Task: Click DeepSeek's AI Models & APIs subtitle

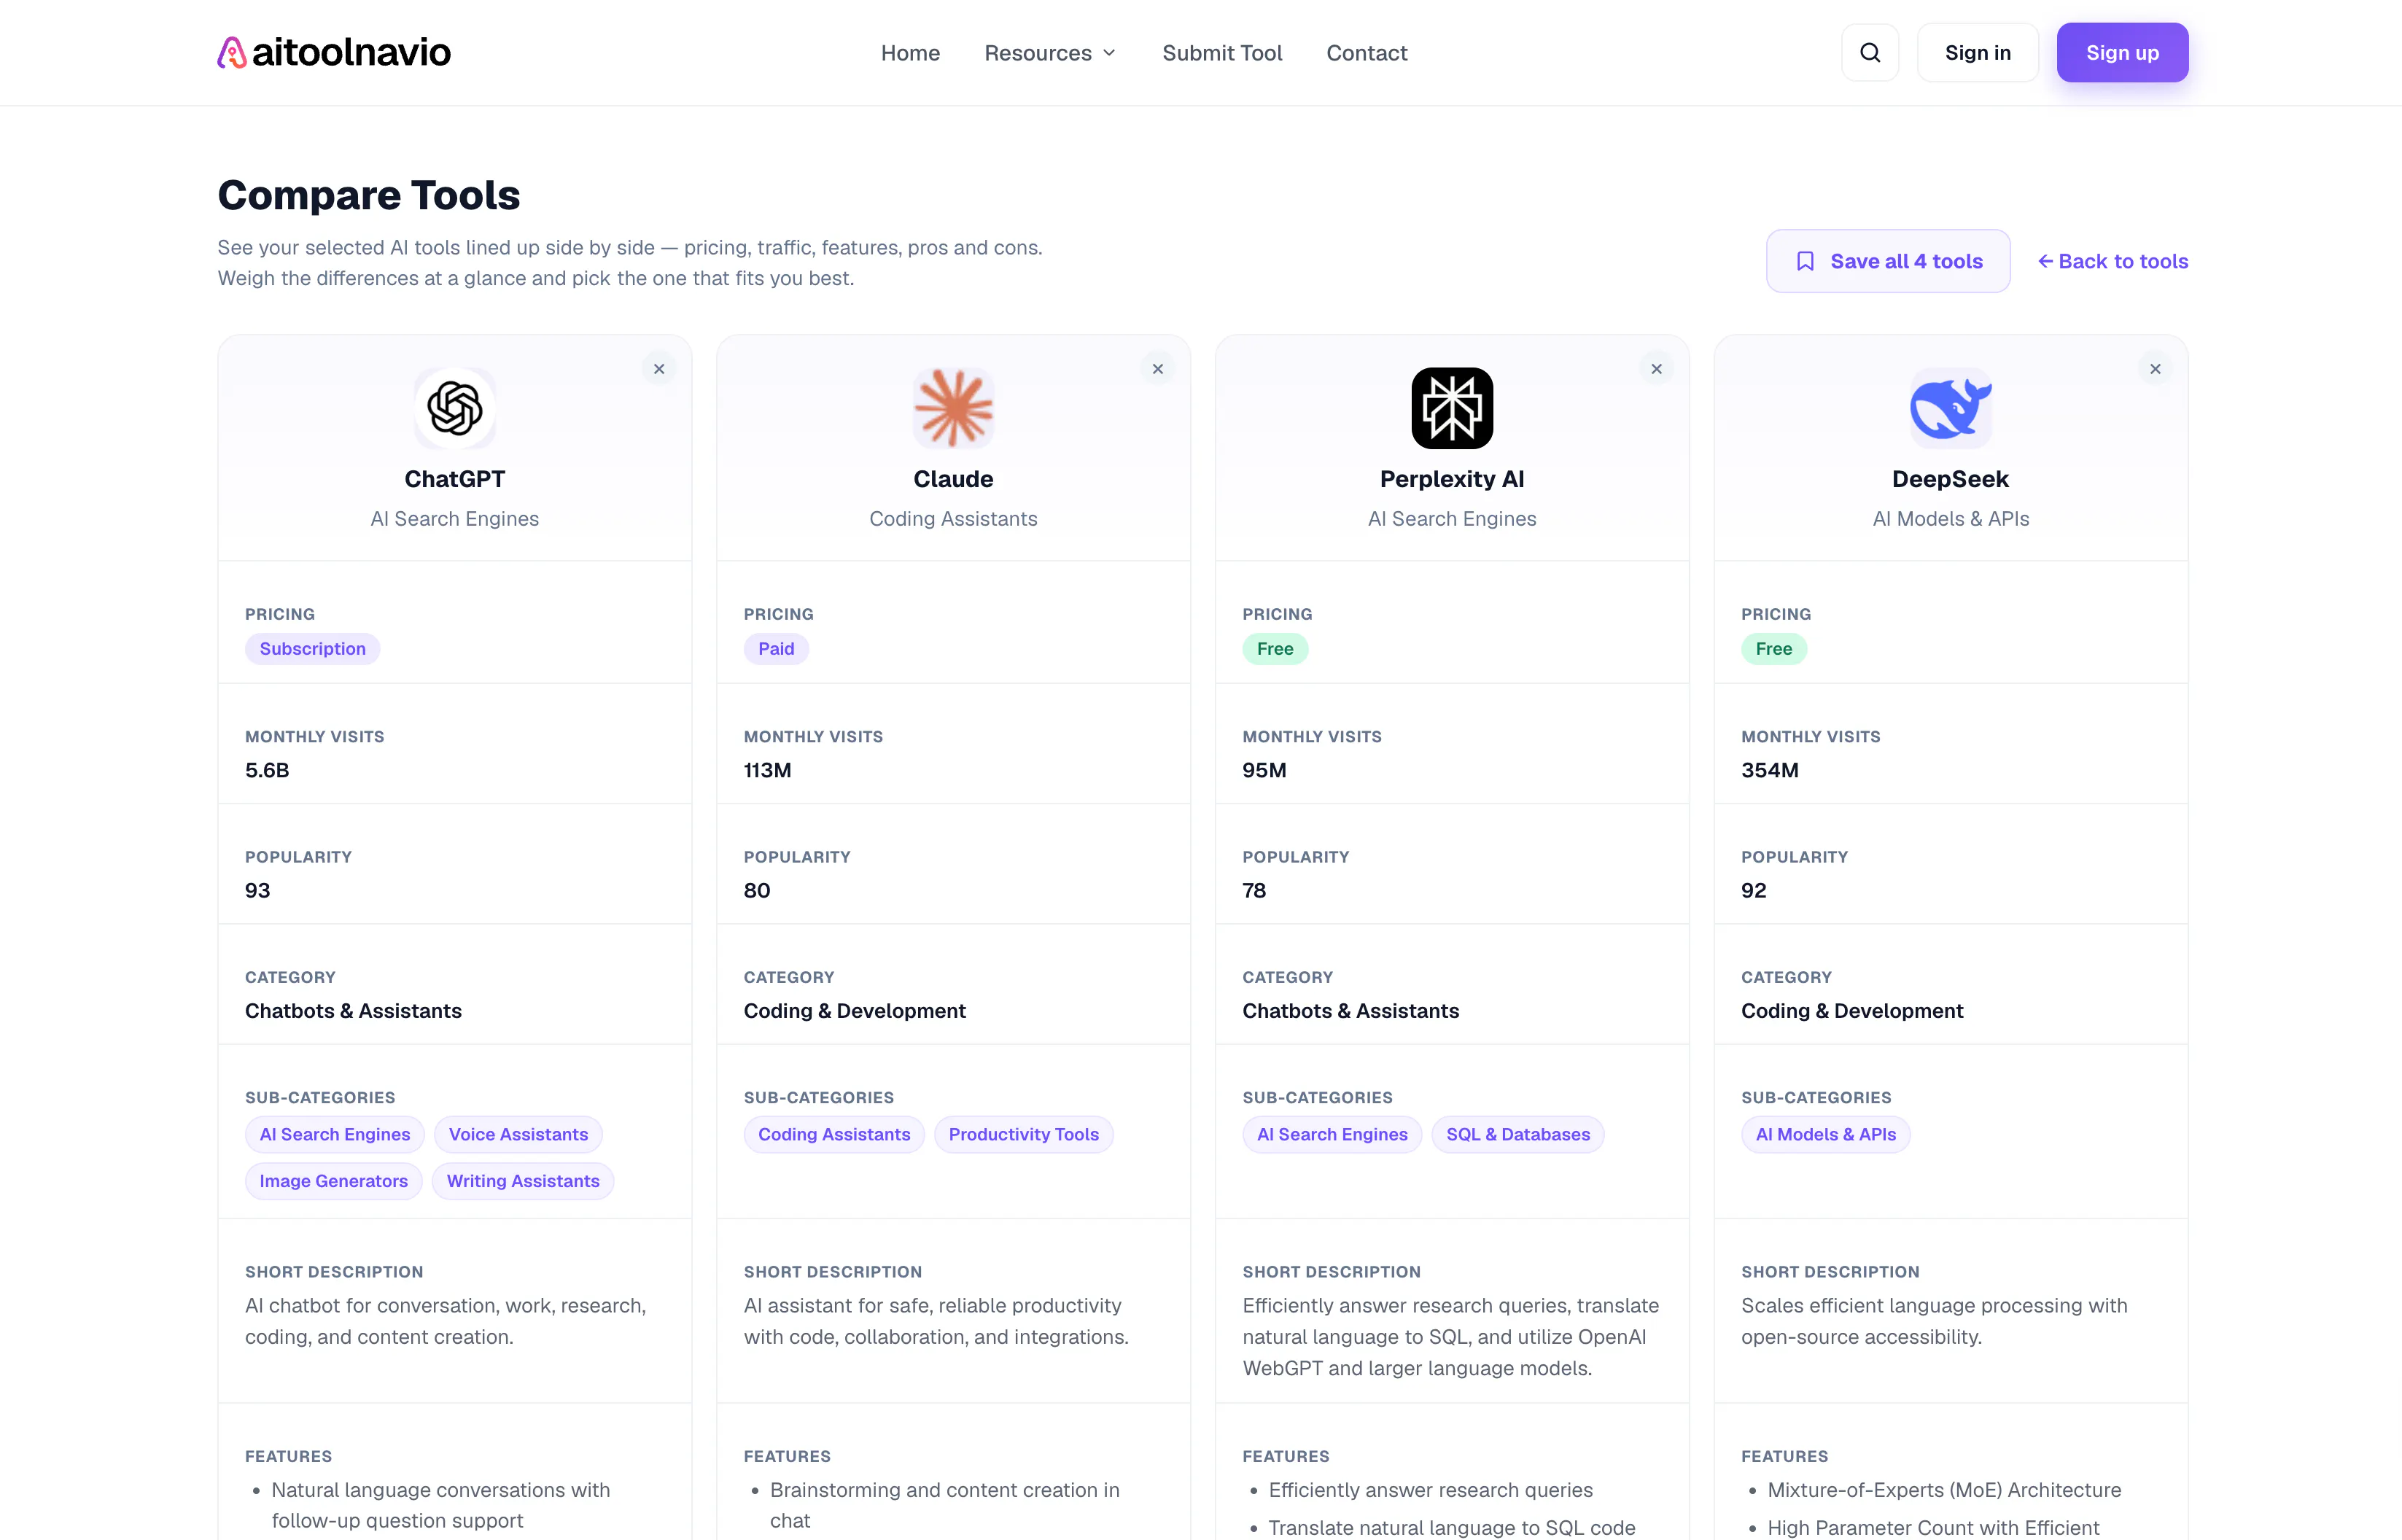Action: (1950, 519)
